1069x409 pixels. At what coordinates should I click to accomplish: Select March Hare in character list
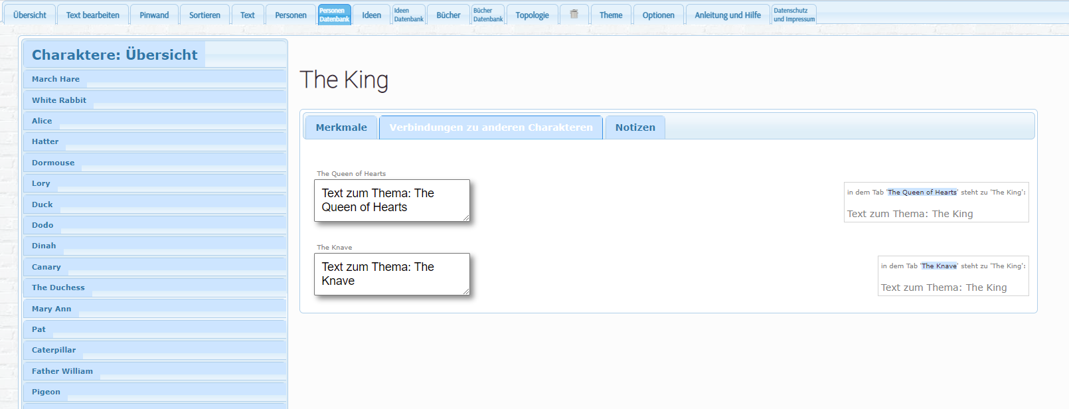click(56, 79)
